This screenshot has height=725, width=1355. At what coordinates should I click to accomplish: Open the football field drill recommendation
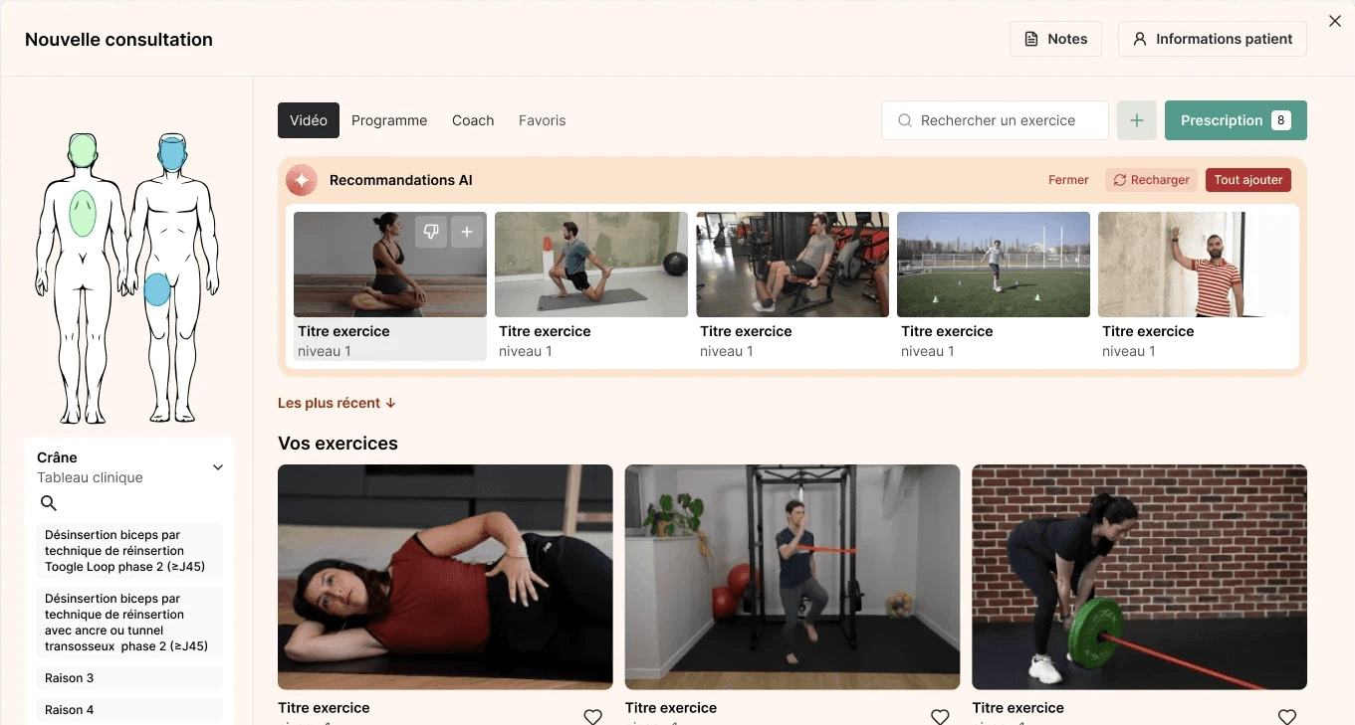tap(994, 265)
